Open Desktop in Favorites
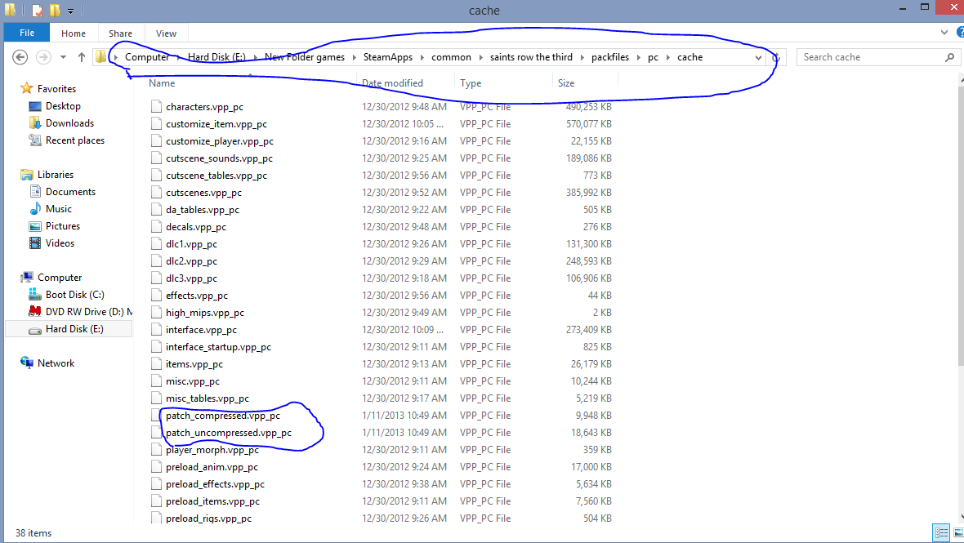The width and height of the screenshot is (964, 543). pyautogui.click(x=63, y=106)
